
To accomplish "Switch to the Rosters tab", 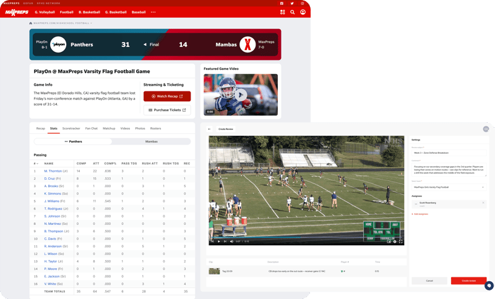I will click(155, 128).
